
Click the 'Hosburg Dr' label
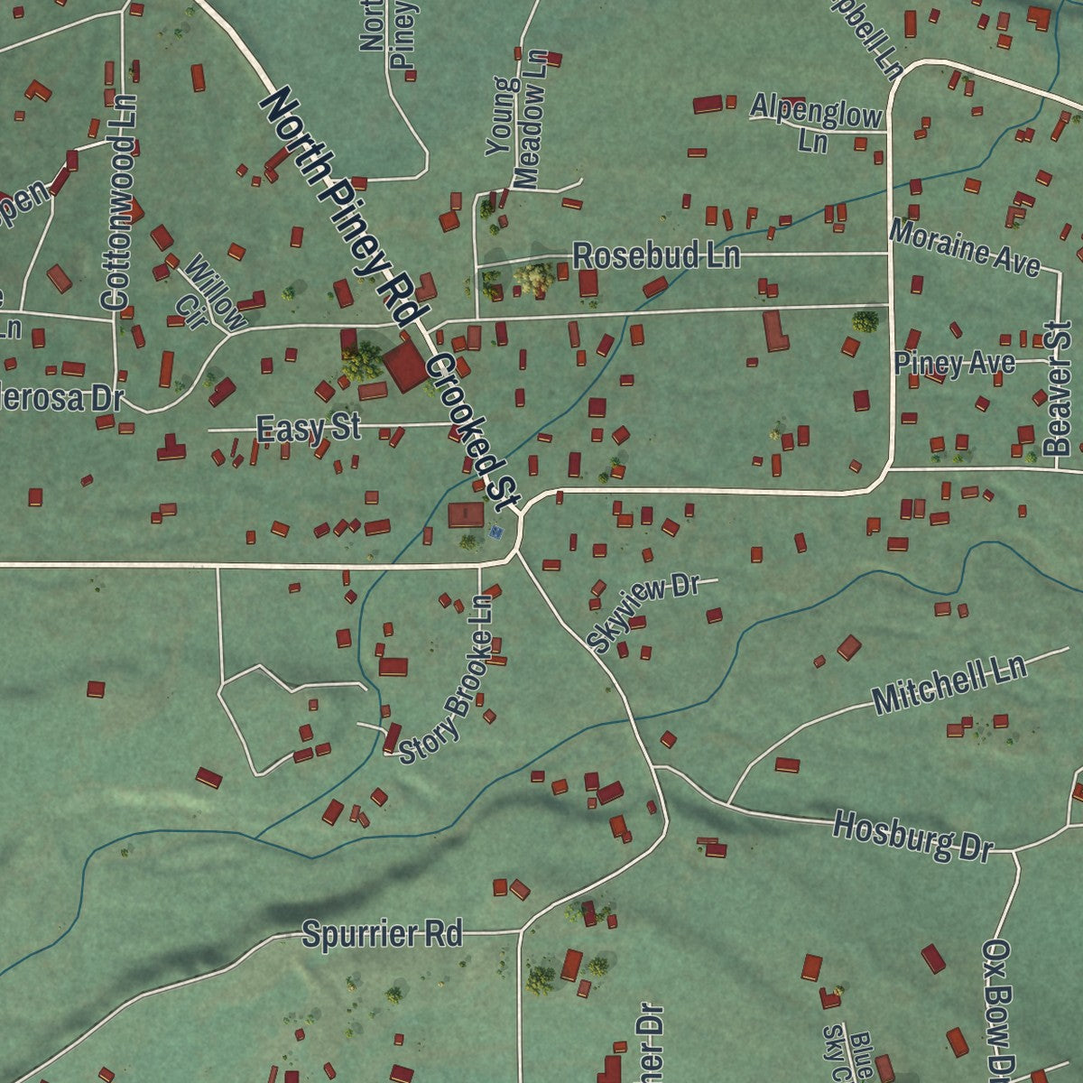912,836
